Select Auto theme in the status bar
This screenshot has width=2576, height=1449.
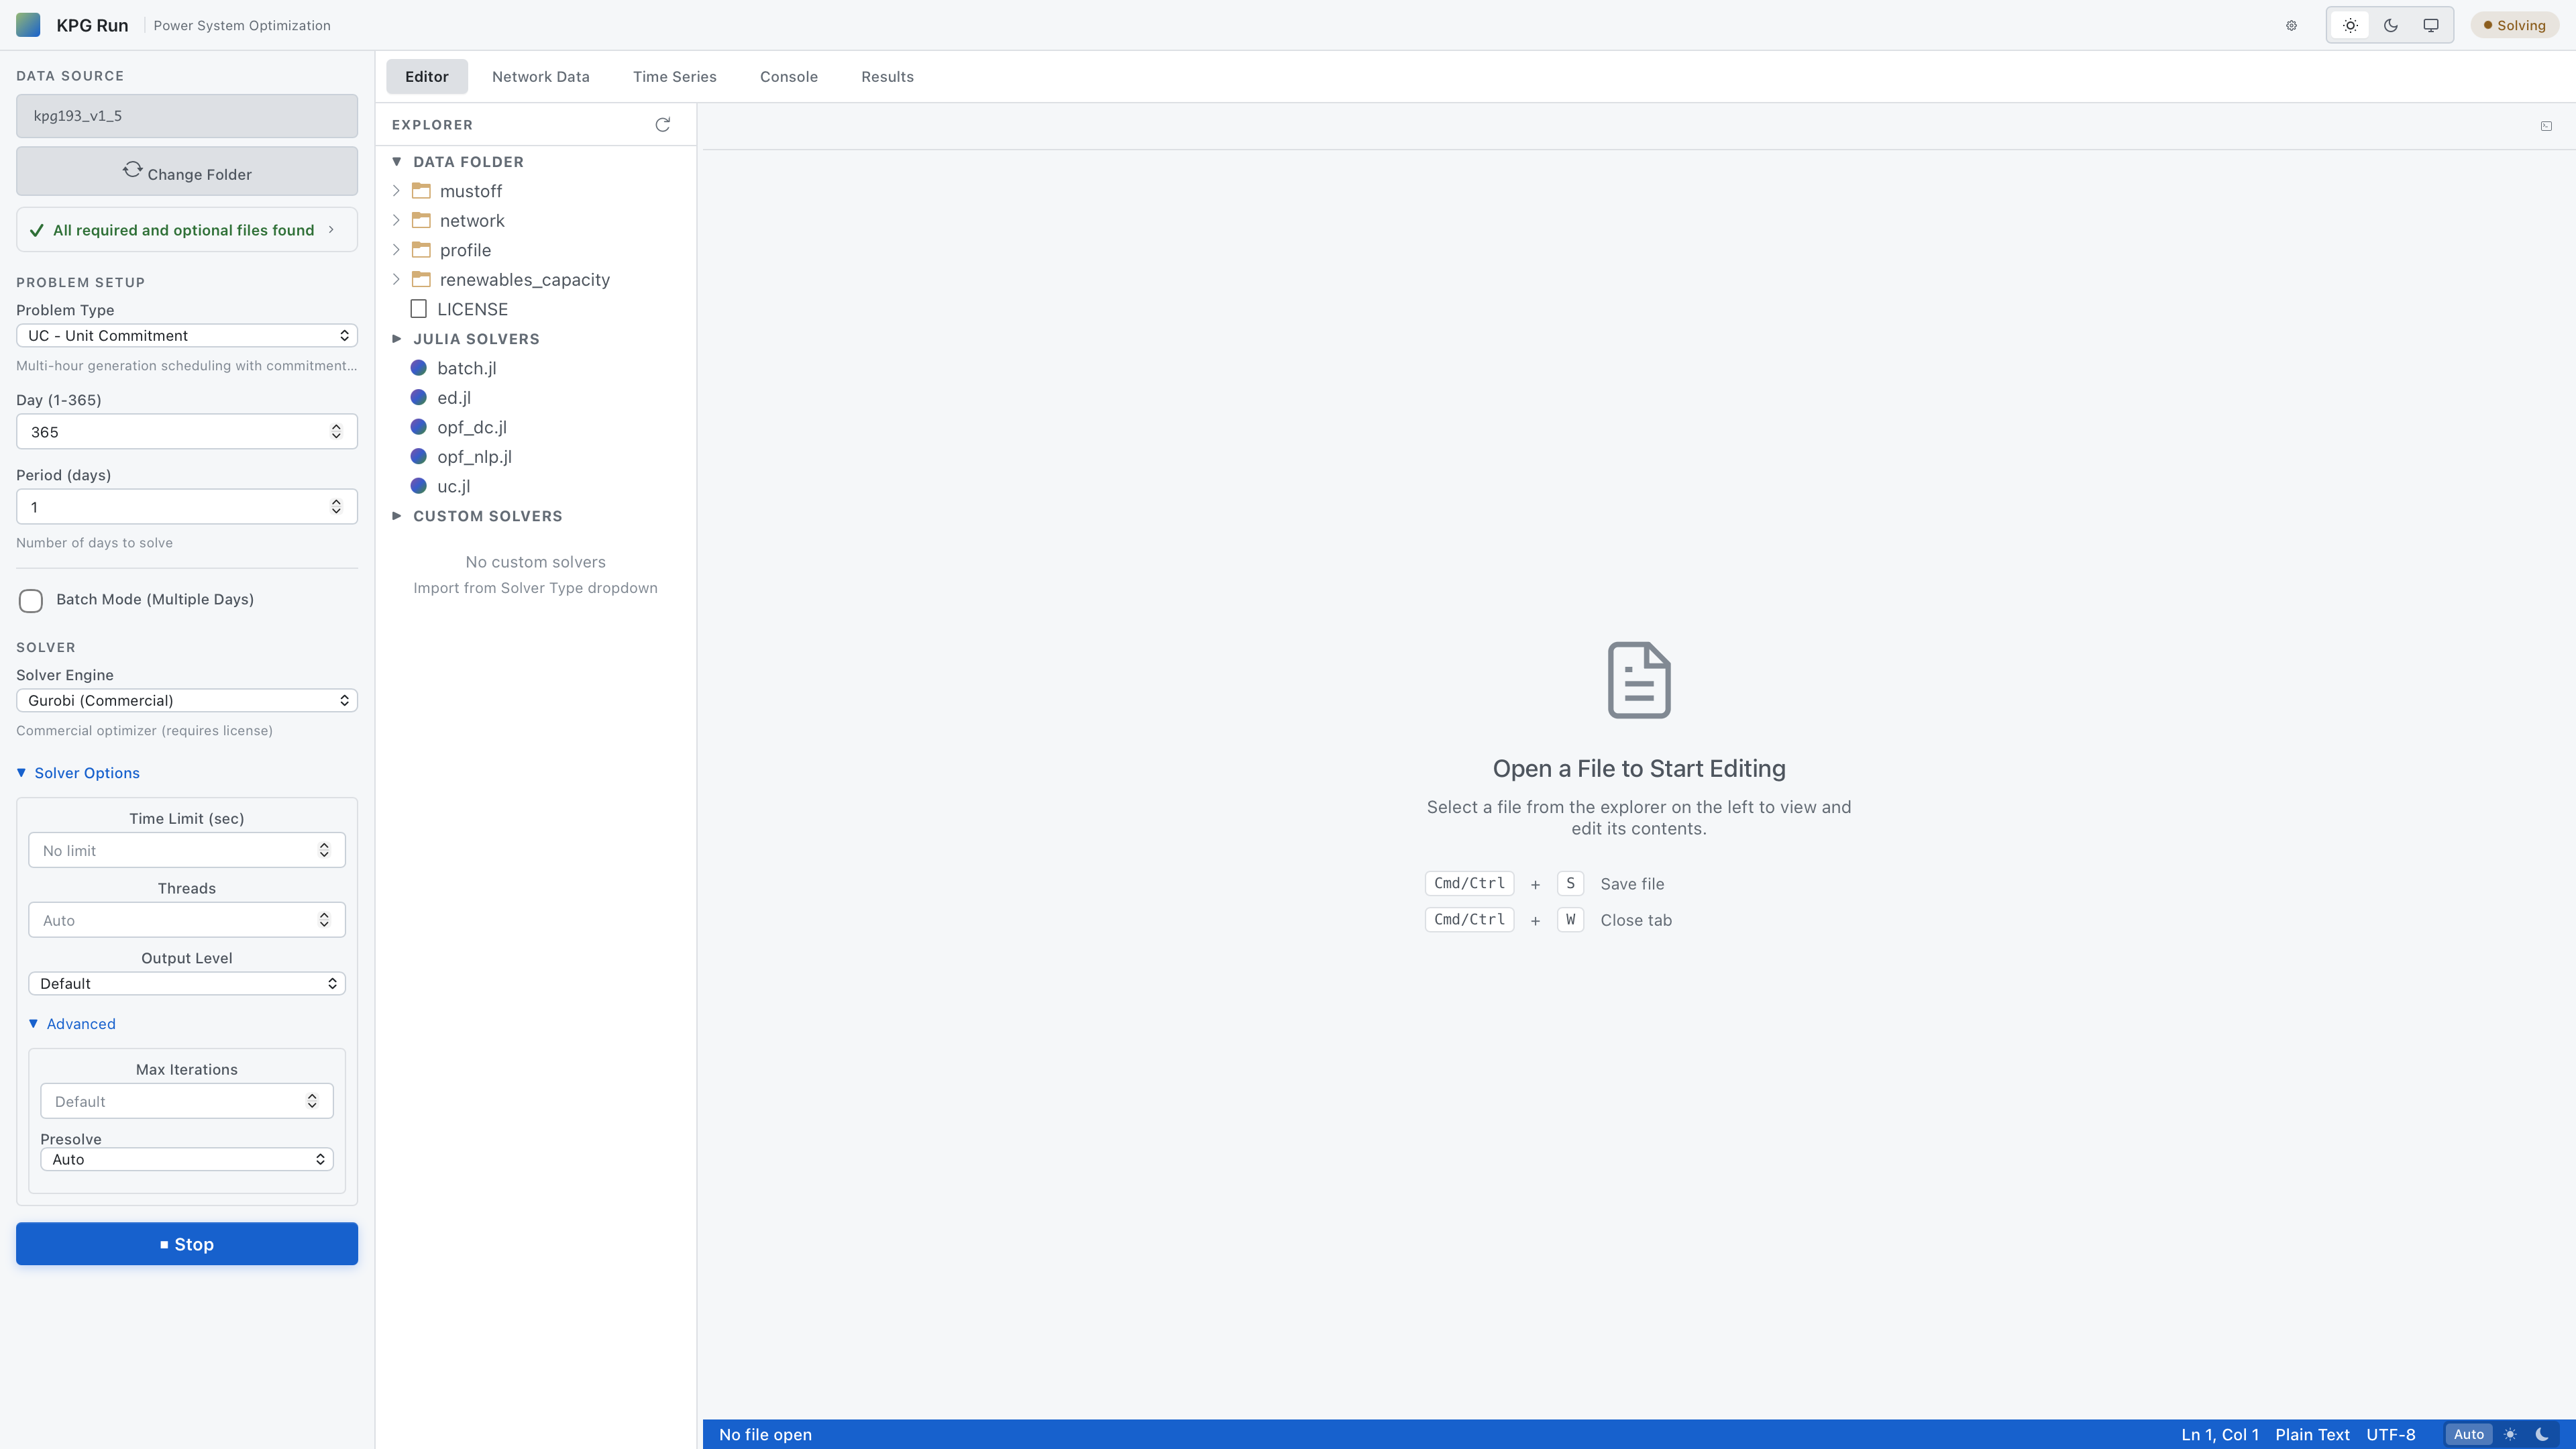coord(2469,1434)
